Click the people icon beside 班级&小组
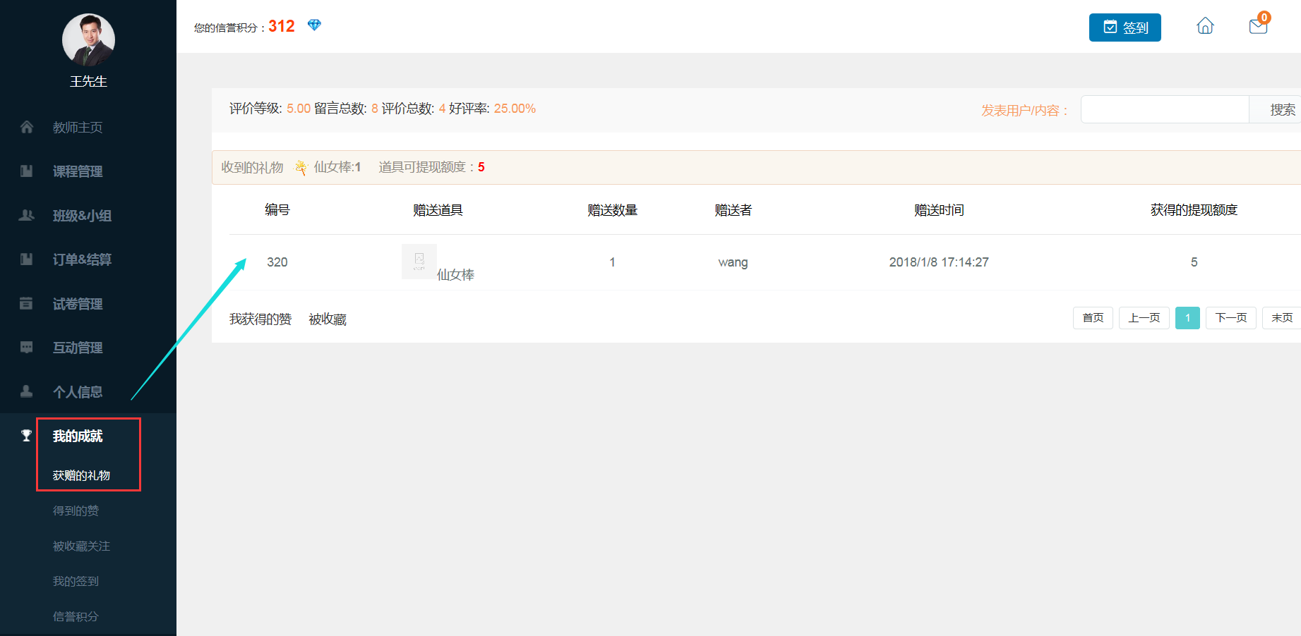The width and height of the screenshot is (1301, 636). tap(27, 215)
